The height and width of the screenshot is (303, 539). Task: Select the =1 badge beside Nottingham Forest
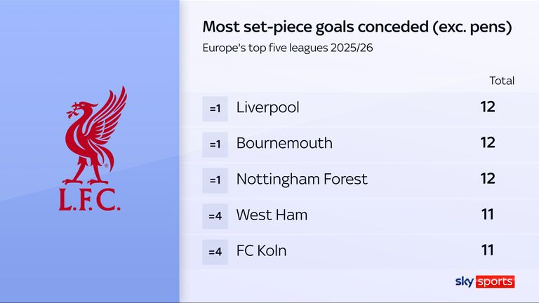coord(215,180)
